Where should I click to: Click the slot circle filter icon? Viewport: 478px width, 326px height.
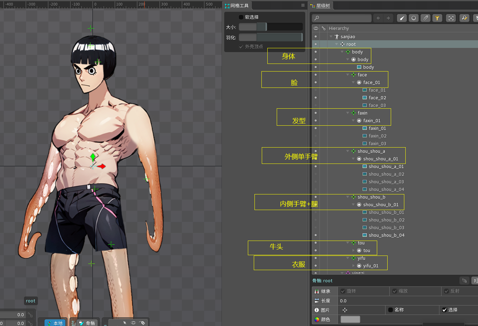(413, 18)
